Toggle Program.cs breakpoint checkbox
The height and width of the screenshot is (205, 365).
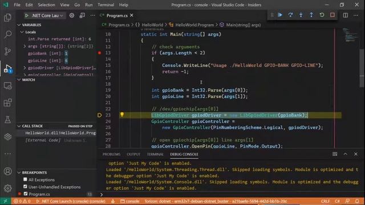click(x=25, y=194)
